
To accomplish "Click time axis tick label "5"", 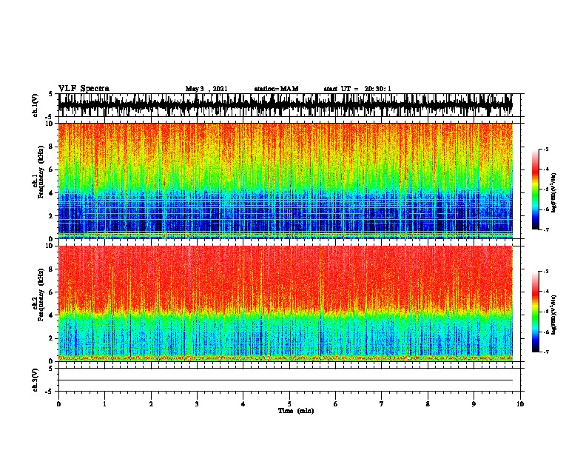I will 289,404.
